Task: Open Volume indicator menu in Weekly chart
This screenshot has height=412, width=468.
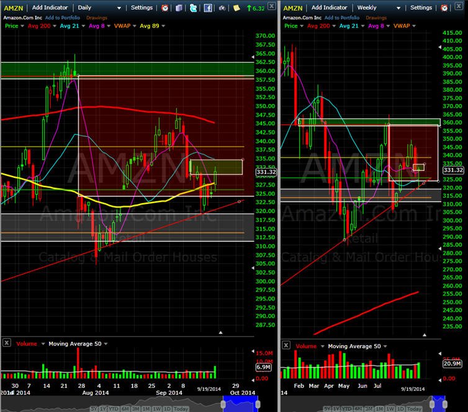Action: (322, 346)
